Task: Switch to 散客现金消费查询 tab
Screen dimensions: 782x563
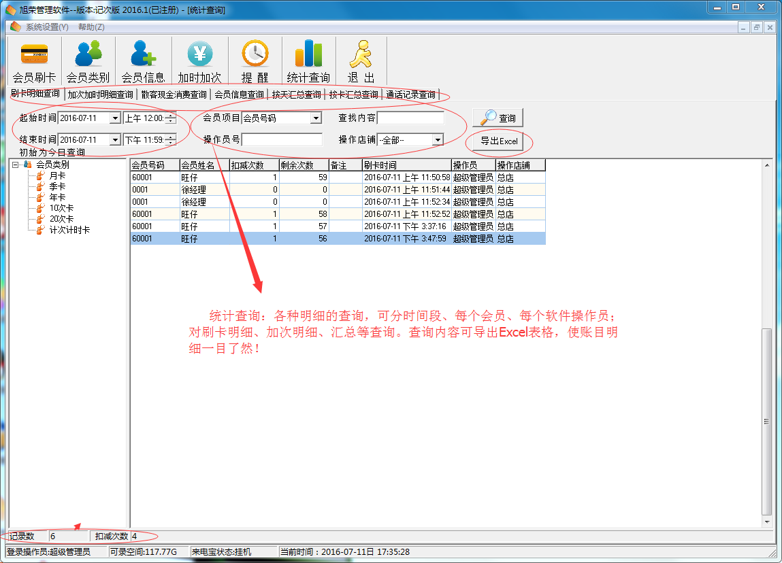Action: point(174,95)
